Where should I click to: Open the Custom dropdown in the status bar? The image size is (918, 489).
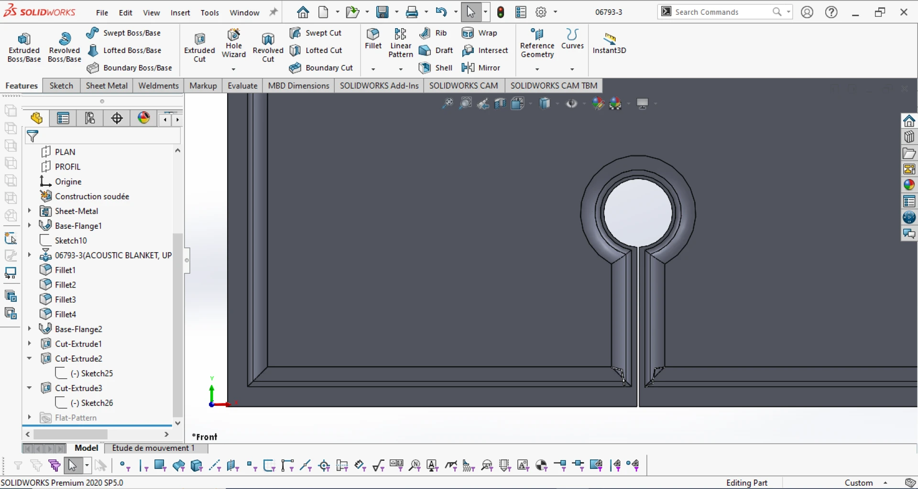[885, 482]
